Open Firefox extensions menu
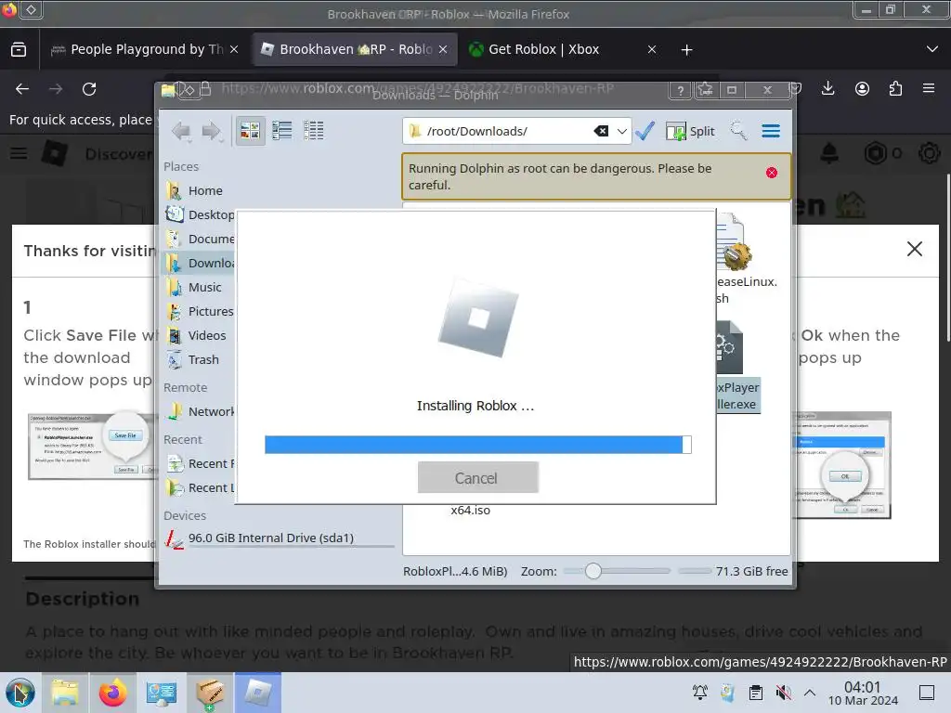The image size is (951, 713). [895, 88]
